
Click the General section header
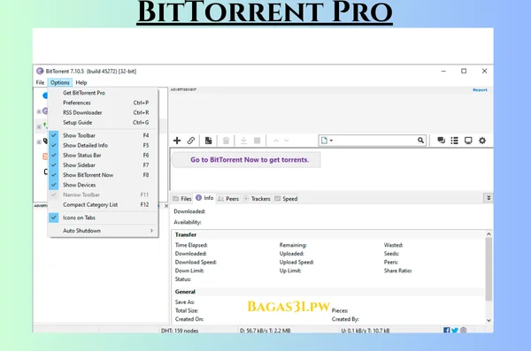coord(185,292)
